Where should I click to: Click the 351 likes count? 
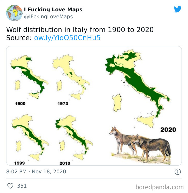tap(22, 186)
